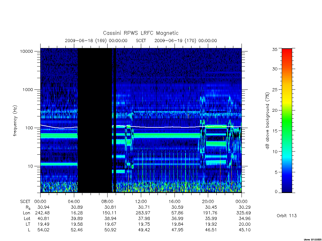
Task: Click the 0 value on the color bar
Action: click(276, 192)
